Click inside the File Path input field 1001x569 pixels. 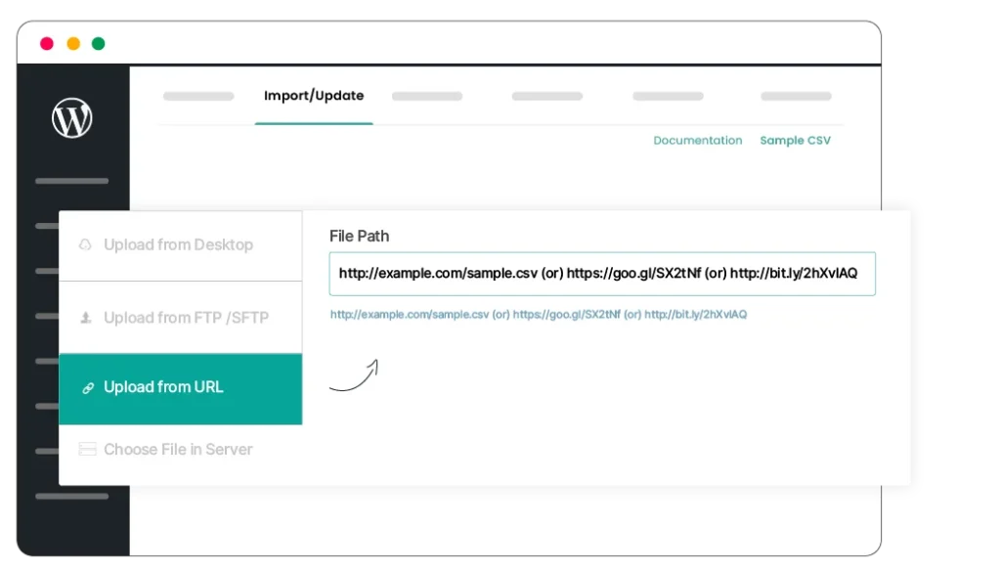point(602,274)
